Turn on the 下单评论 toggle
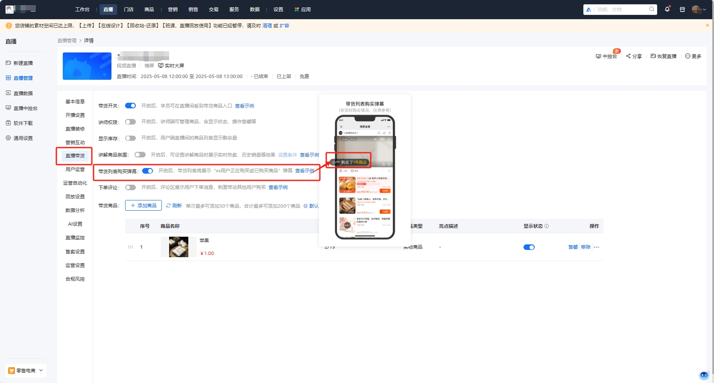The image size is (714, 383). pos(130,188)
